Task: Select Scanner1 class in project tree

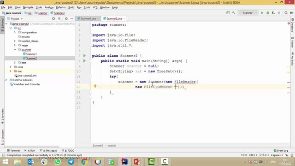Action: [31, 54]
